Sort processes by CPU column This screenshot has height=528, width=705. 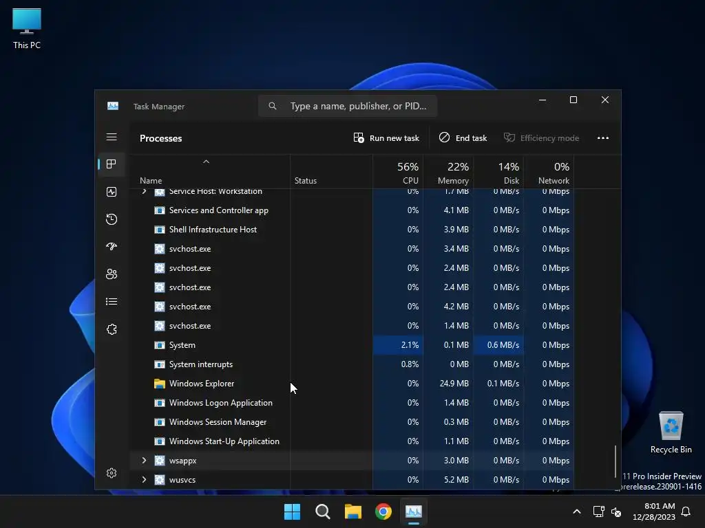[398, 173]
